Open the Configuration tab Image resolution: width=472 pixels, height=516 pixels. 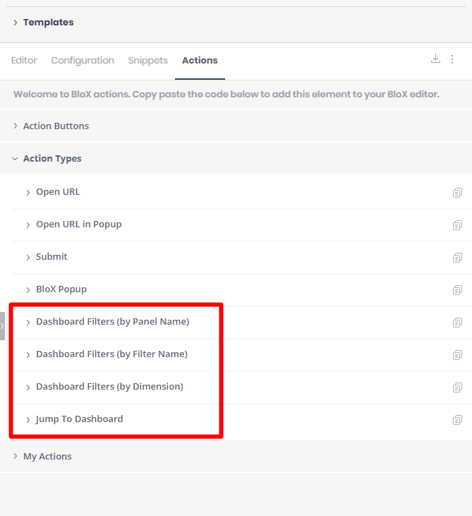point(83,61)
